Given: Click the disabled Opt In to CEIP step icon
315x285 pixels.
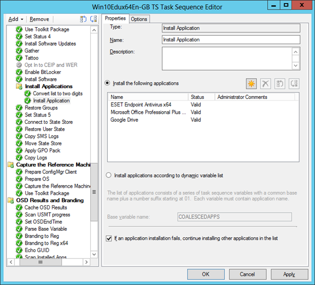Looking at the screenshot, I should 19,65.
